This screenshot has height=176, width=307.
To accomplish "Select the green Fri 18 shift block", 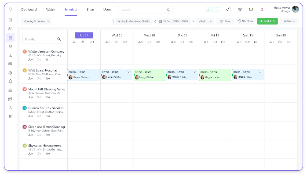I will pos(215,75).
